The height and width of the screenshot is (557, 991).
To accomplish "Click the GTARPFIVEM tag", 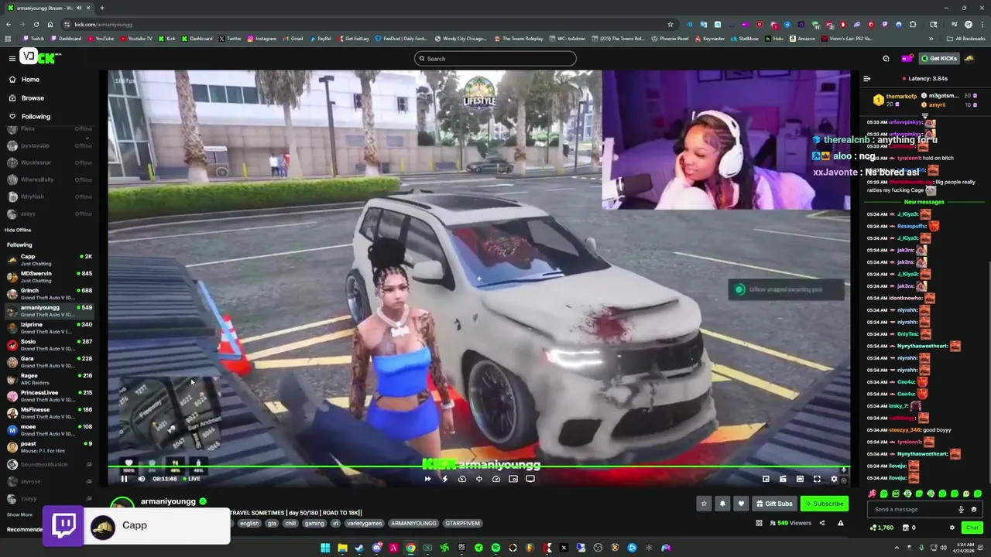I will tap(463, 523).
